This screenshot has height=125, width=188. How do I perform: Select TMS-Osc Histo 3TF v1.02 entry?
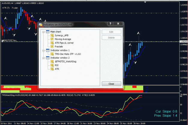coord(68,54)
